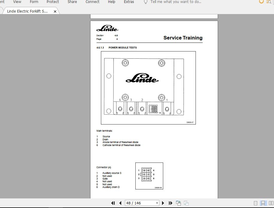This screenshot has width=274, height=208.
Task: Open the Extras menu
Action: pos(129,2)
